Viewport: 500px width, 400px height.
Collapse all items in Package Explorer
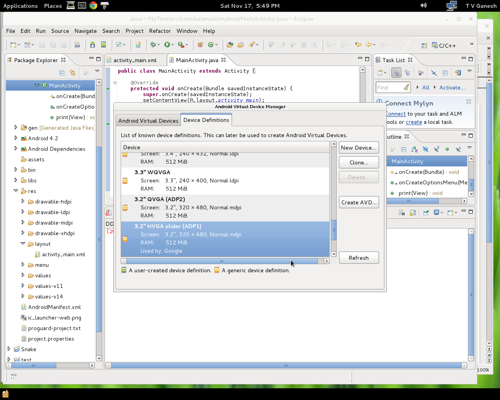point(62,73)
